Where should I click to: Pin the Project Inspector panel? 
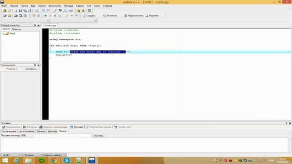(x=35, y=26)
